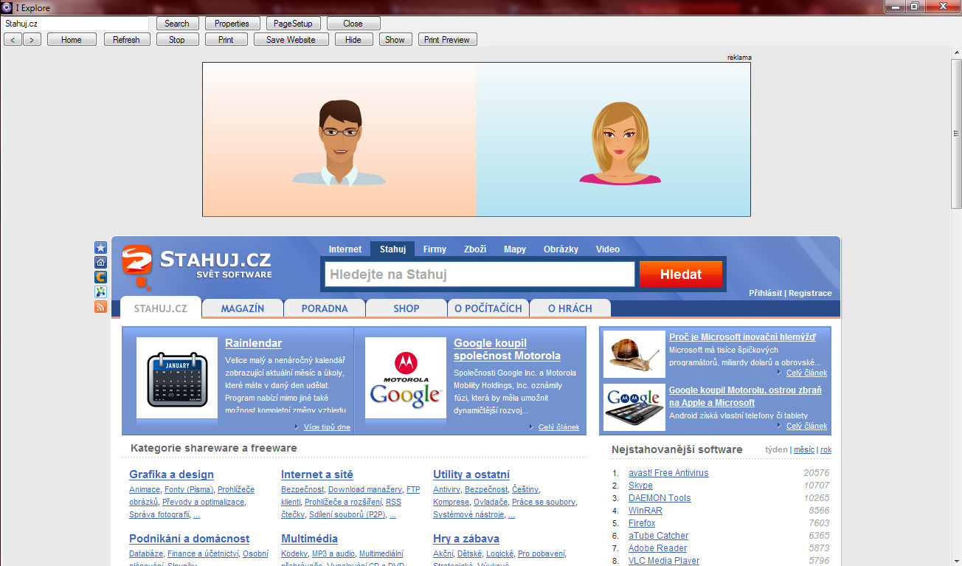This screenshot has width=962, height=566.
Task: Click the house homepage icon on sidebar
Action: point(100,263)
